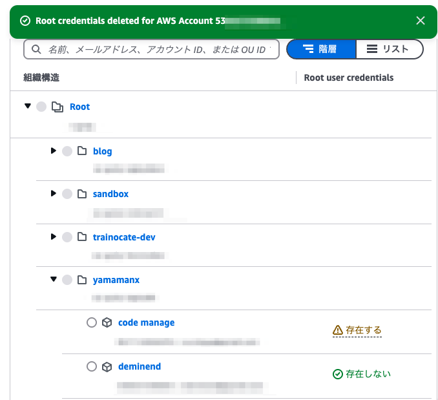Screen dimensions: 438x400
Task: Collapse the Root organization node
Action: coord(28,106)
